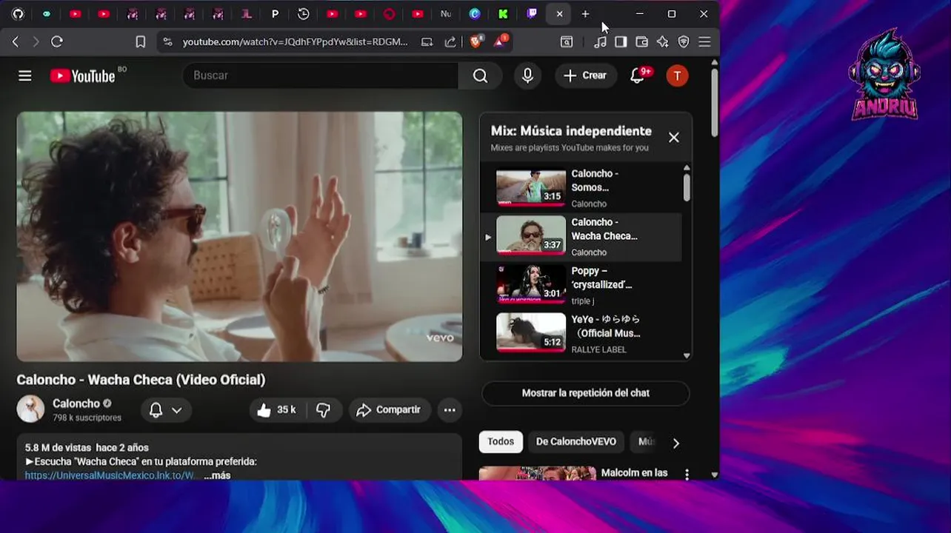This screenshot has width=951, height=533.
Task: Select the De CalonchoVEVO chip
Action: tap(576, 442)
